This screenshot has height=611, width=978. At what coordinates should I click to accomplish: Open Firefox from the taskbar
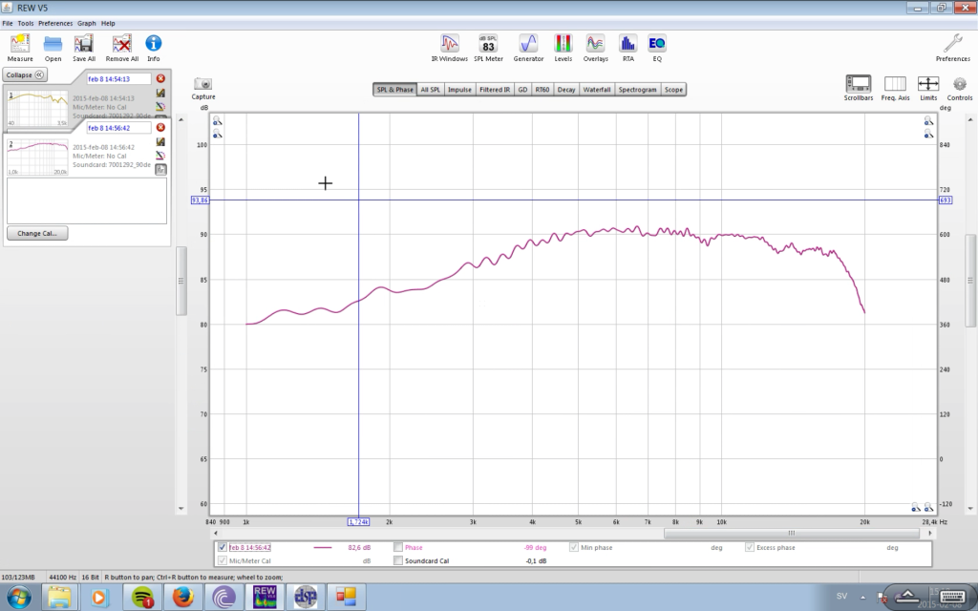182,598
